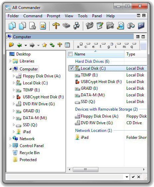
Task: Click the new folder with star icon
Action: pos(110,26)
